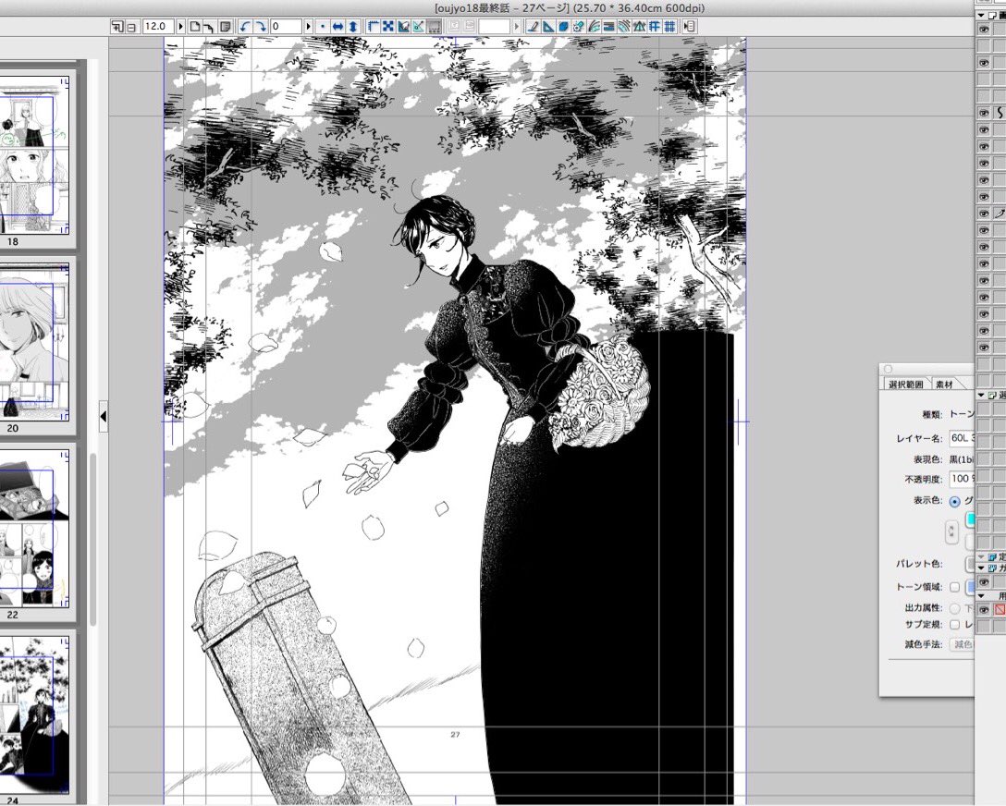Flip the canvas view horizontally

pyautogui.click(x=337, y=26)
